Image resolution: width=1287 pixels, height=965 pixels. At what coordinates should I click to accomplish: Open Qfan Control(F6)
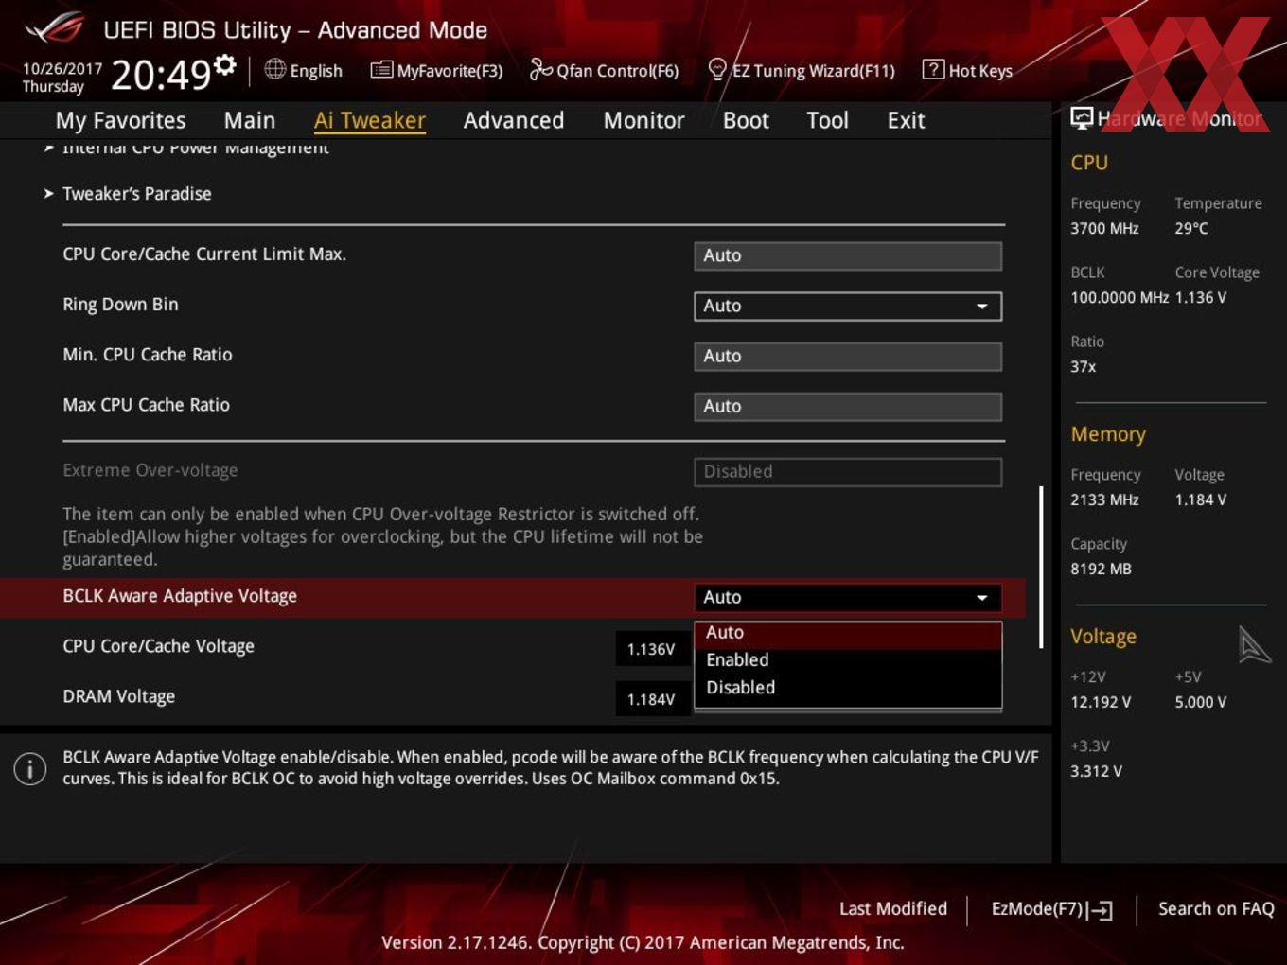click(604, 70)
